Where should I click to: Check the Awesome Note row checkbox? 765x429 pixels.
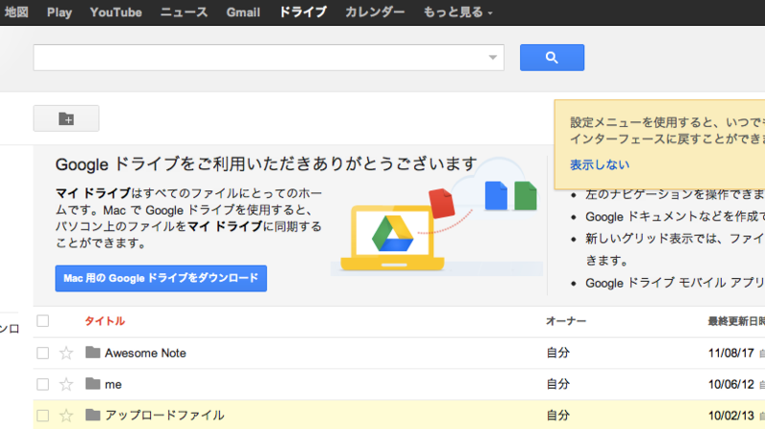tap(43, 353)
